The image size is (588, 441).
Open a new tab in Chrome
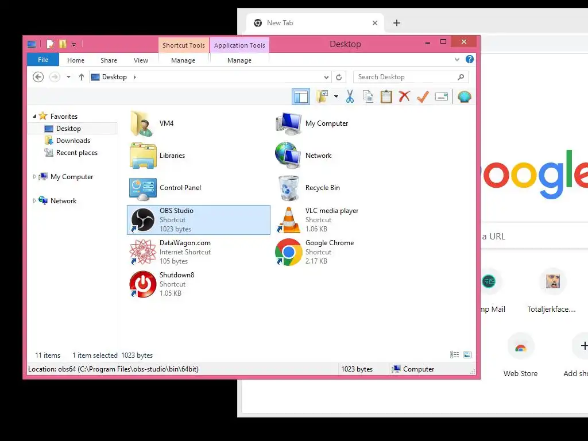396,23
